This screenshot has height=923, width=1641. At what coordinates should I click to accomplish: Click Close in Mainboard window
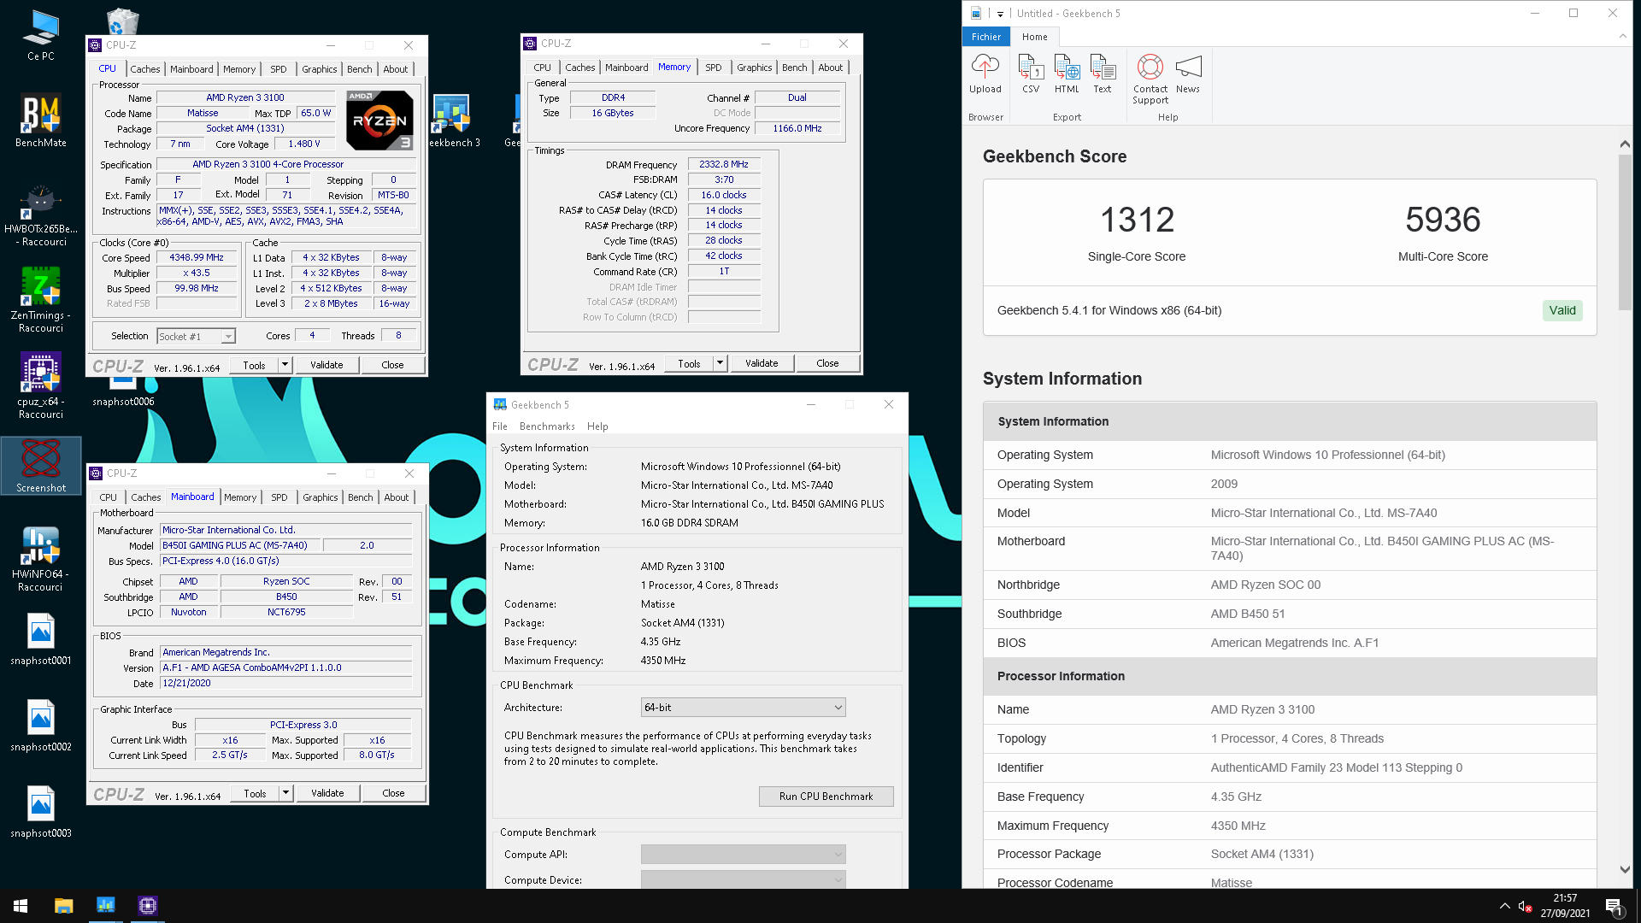click(393, 793)
